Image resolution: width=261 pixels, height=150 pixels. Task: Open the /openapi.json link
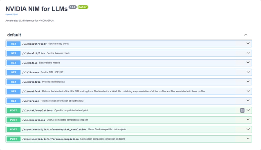point(12,14)
